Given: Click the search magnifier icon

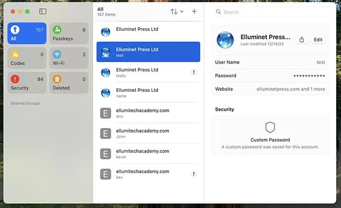Looking at the screenshot, I should [x=218, y=11].
